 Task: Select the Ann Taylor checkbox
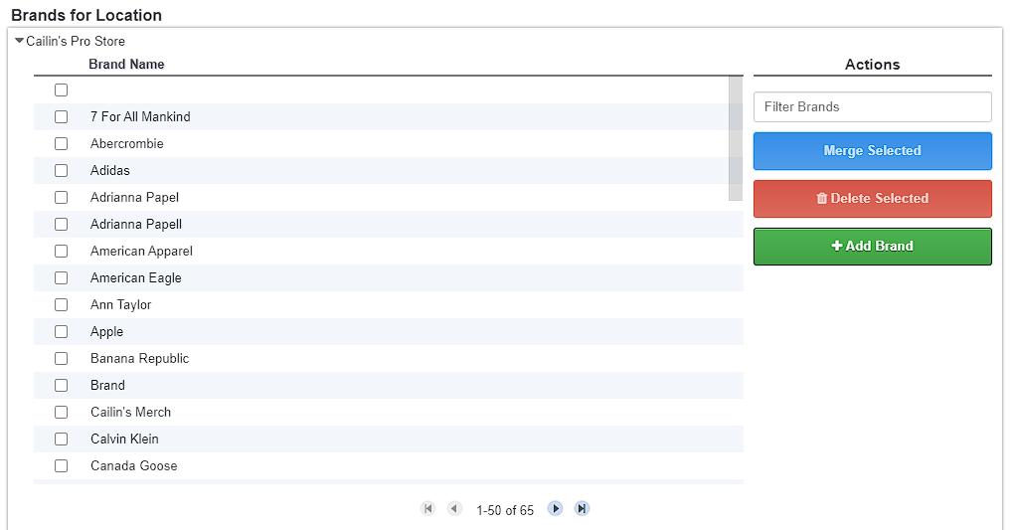tap(62, 305)
